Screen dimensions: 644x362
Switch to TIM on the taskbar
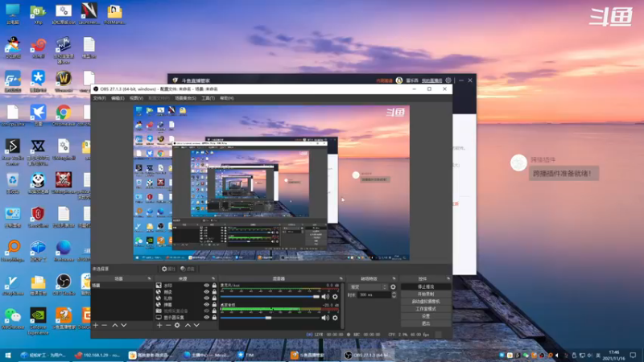pyautogui.click(x=246, y=355)
